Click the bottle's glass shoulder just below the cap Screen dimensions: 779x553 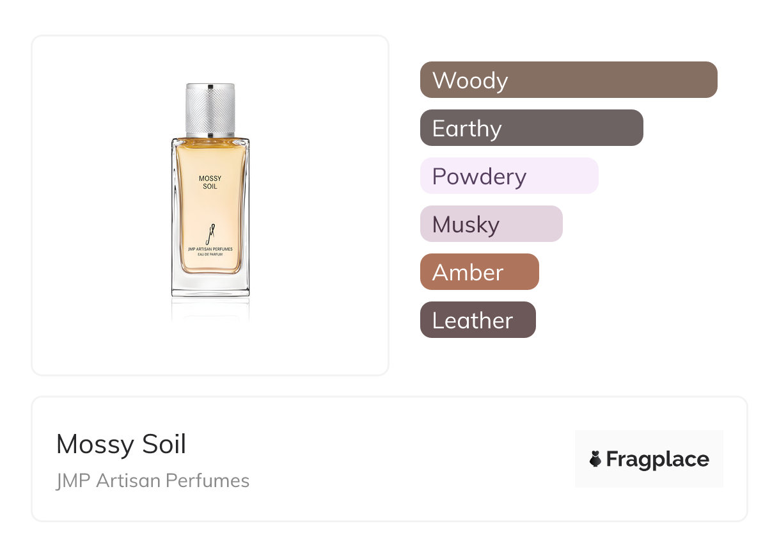[x=210, y=140]
